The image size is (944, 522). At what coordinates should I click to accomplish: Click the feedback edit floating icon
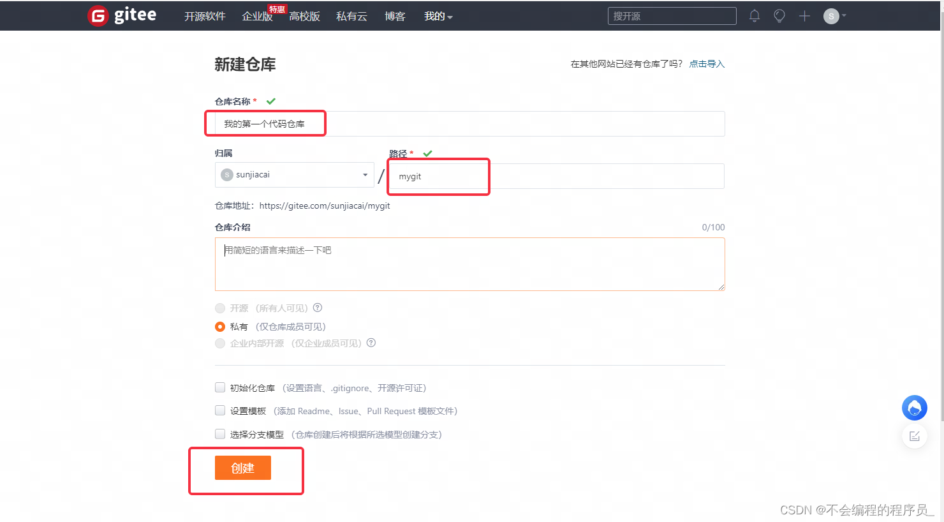(915, 436)
